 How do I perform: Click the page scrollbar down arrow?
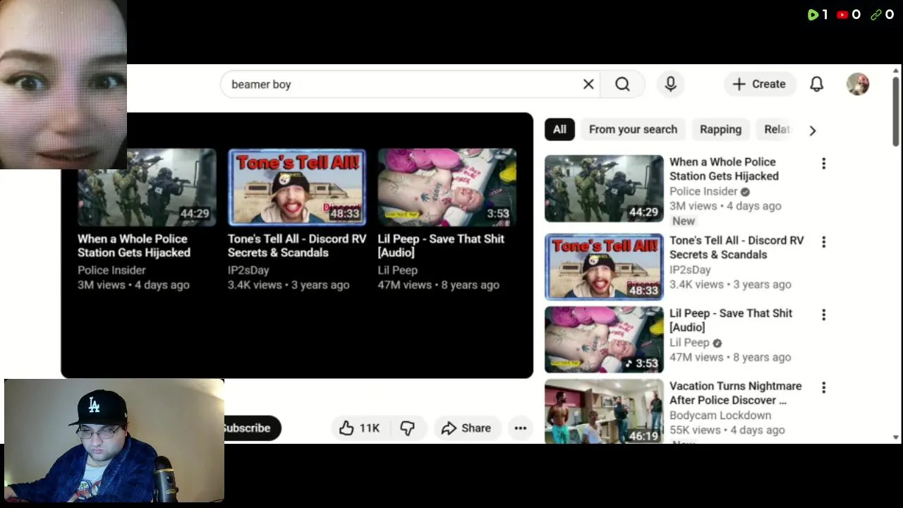point(897,437)
